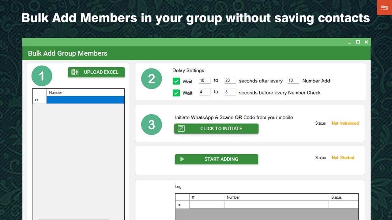Click the green step 3 circle

coord(151,125)
